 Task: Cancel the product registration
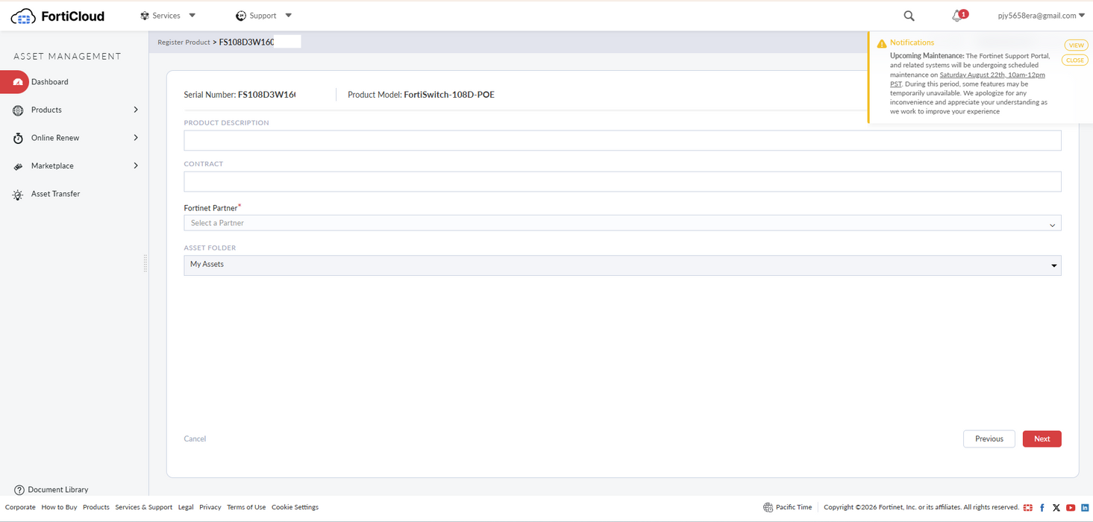[195, 439]
